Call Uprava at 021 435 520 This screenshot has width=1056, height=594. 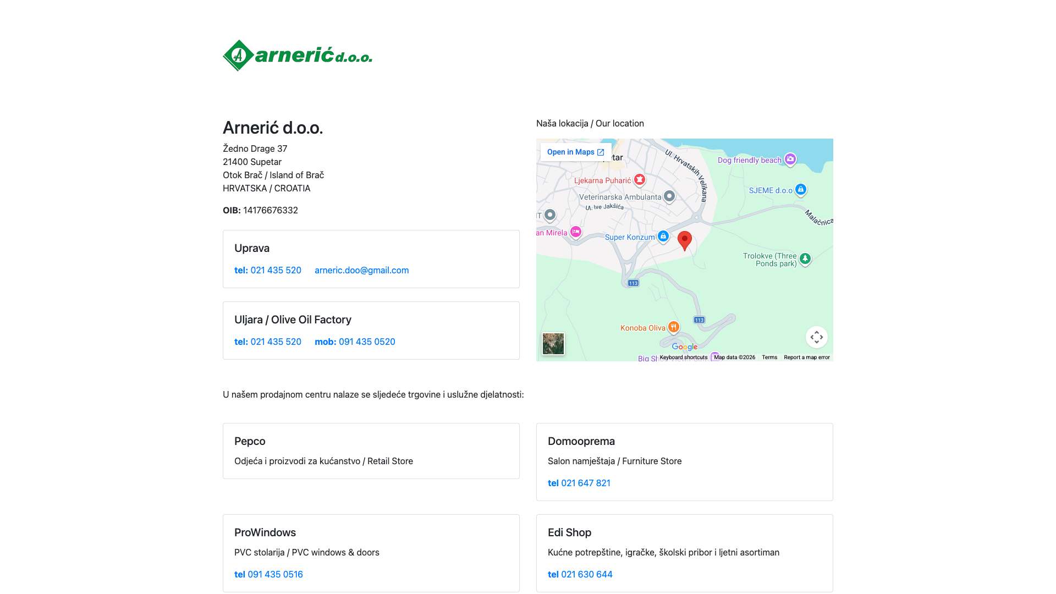(x=268, y=270)
